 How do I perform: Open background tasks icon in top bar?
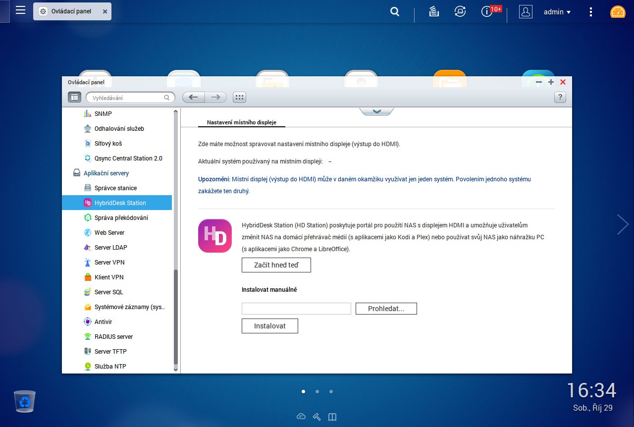(x=434, y=12)
